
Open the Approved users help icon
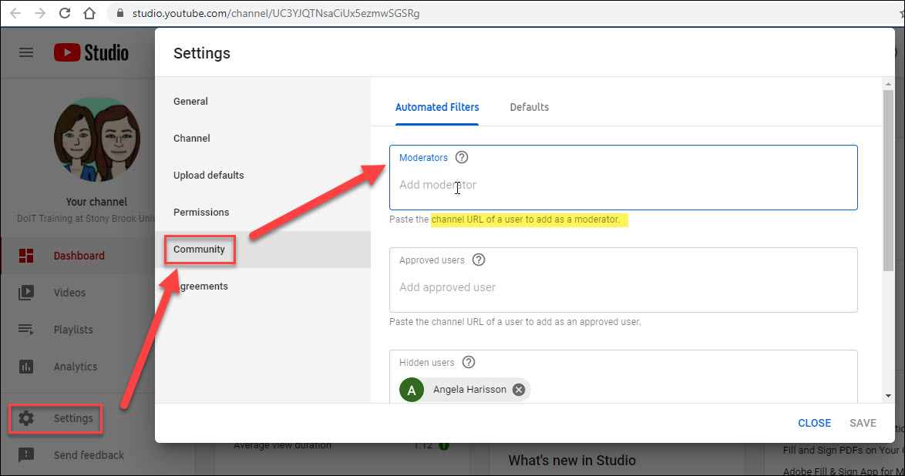point(479,260)
